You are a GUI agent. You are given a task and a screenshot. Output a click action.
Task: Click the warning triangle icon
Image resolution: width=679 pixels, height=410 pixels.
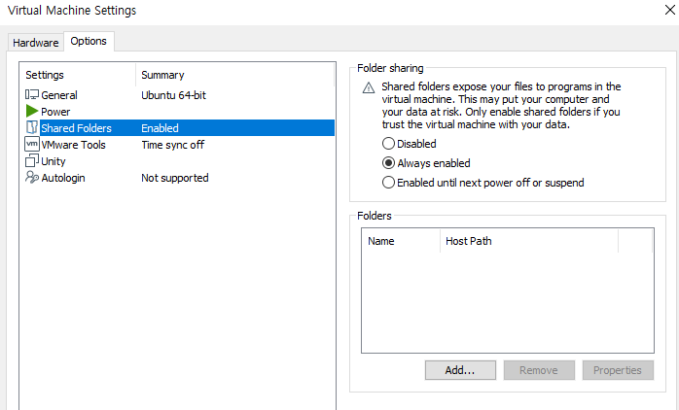[369, 88]
